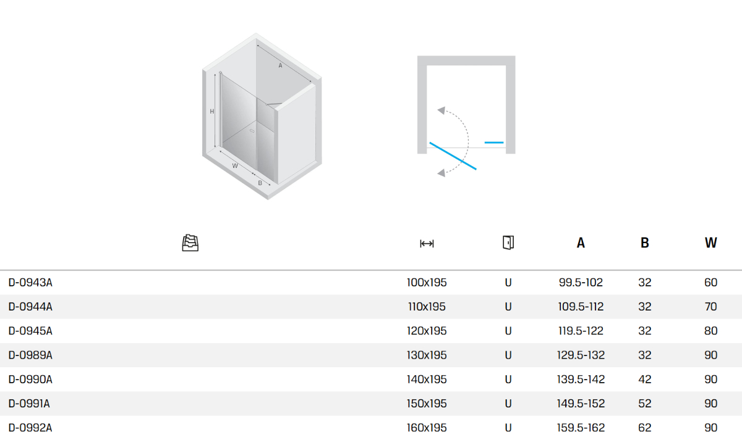This screenshot has width=742, height=437.
Task: Click column header B
Action: click(x=645, y=243)
